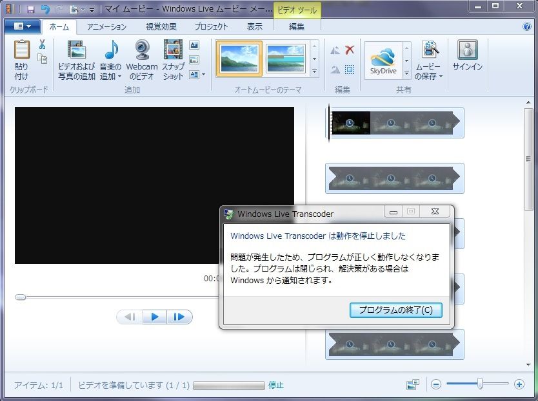Select the first AutoMovie theme thumbnail
Viewport: 538px width, 401px height.
pyautogui.click(x=239, y=59)
